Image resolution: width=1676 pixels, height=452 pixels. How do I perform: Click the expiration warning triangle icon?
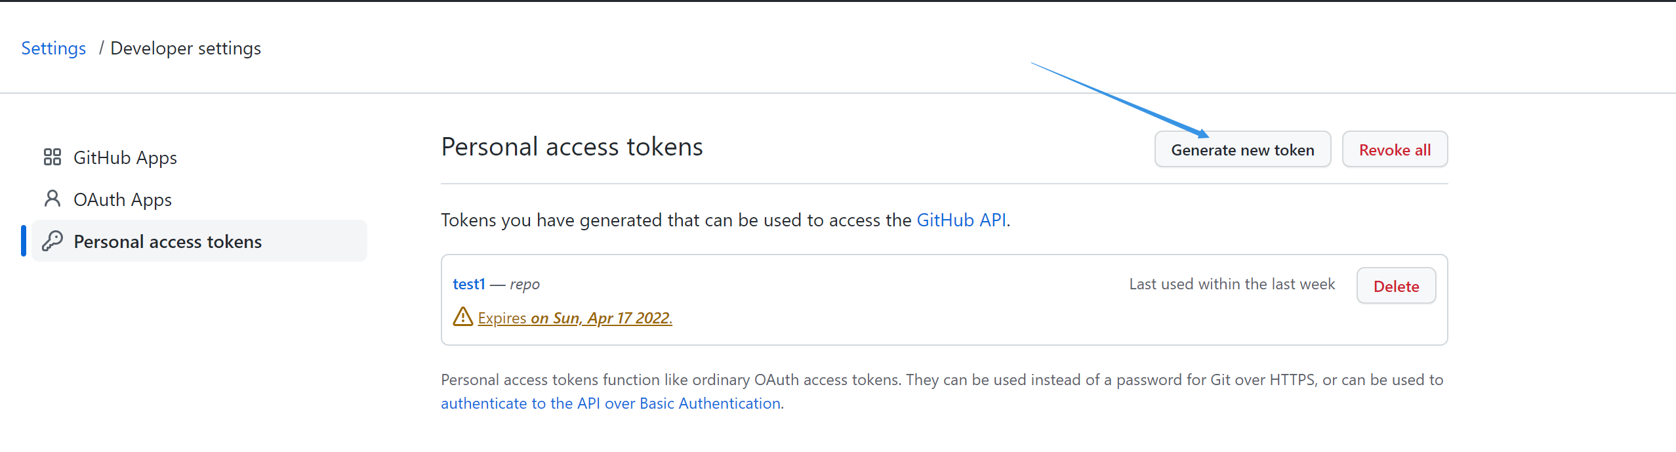pyautogui.click(x=462, y=317)
